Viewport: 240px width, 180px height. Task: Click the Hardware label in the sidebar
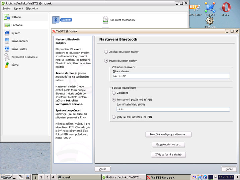(17, 25)
